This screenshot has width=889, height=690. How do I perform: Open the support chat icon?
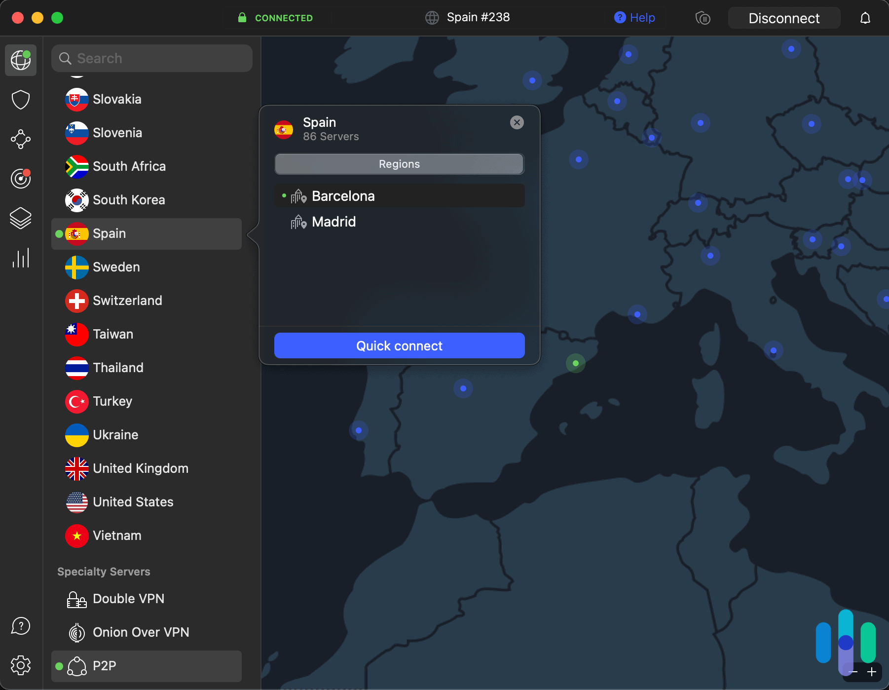click(x=20, y=626)
